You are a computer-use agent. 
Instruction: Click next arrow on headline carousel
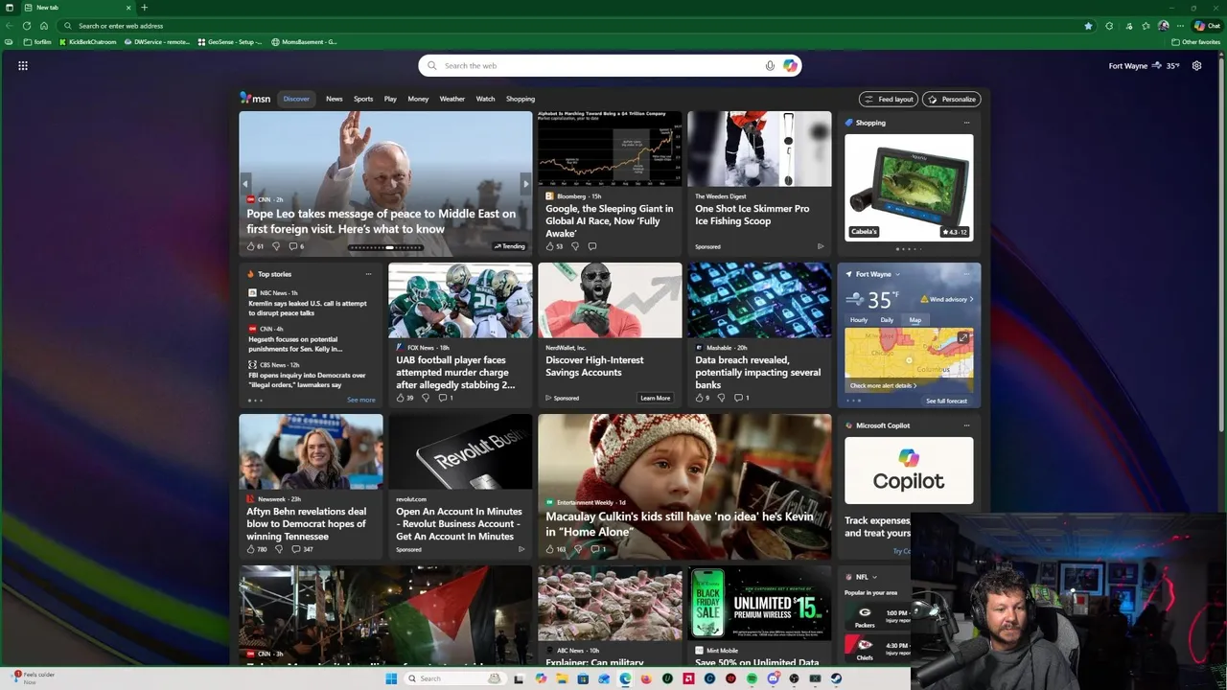pos(525,183)
